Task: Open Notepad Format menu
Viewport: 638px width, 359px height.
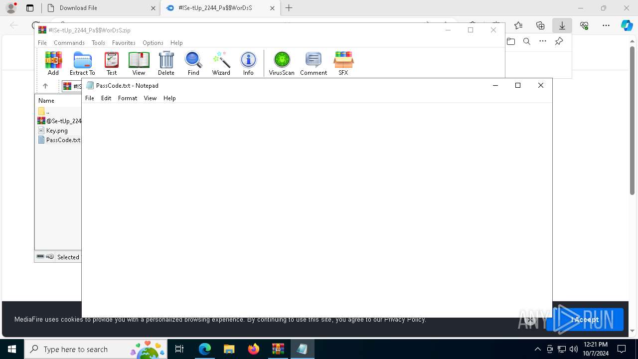Action: 128,98
